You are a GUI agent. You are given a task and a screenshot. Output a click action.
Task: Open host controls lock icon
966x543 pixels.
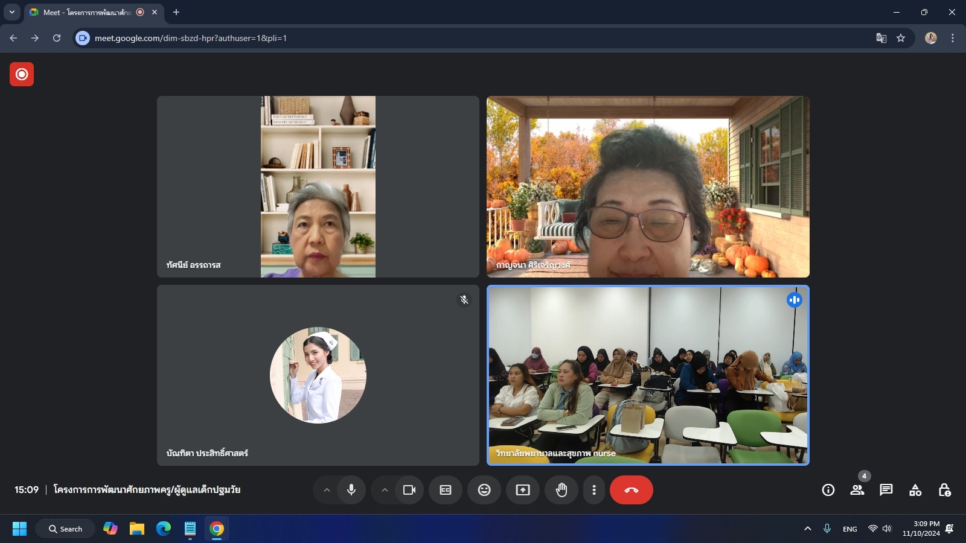pos(944,490)
